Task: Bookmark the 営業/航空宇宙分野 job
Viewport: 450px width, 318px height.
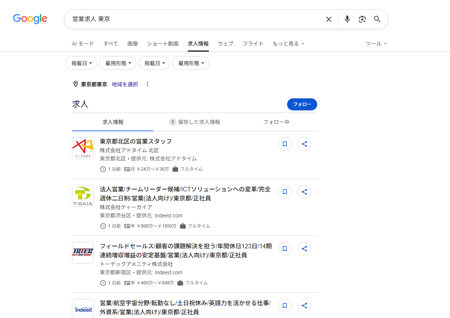Action: pos(285,305)
